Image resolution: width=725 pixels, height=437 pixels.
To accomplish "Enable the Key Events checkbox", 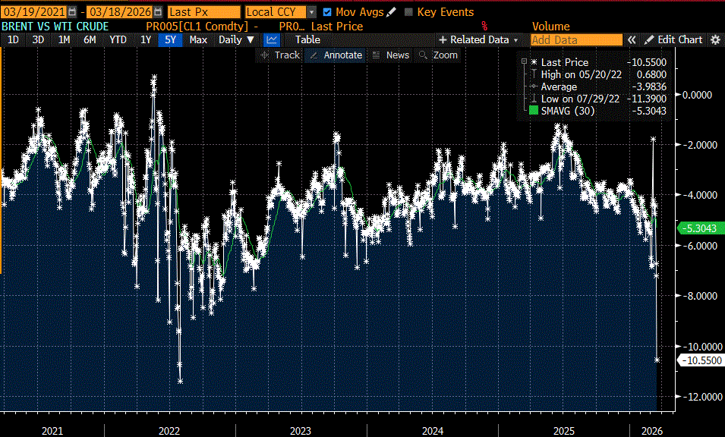I will pos(408,11).
